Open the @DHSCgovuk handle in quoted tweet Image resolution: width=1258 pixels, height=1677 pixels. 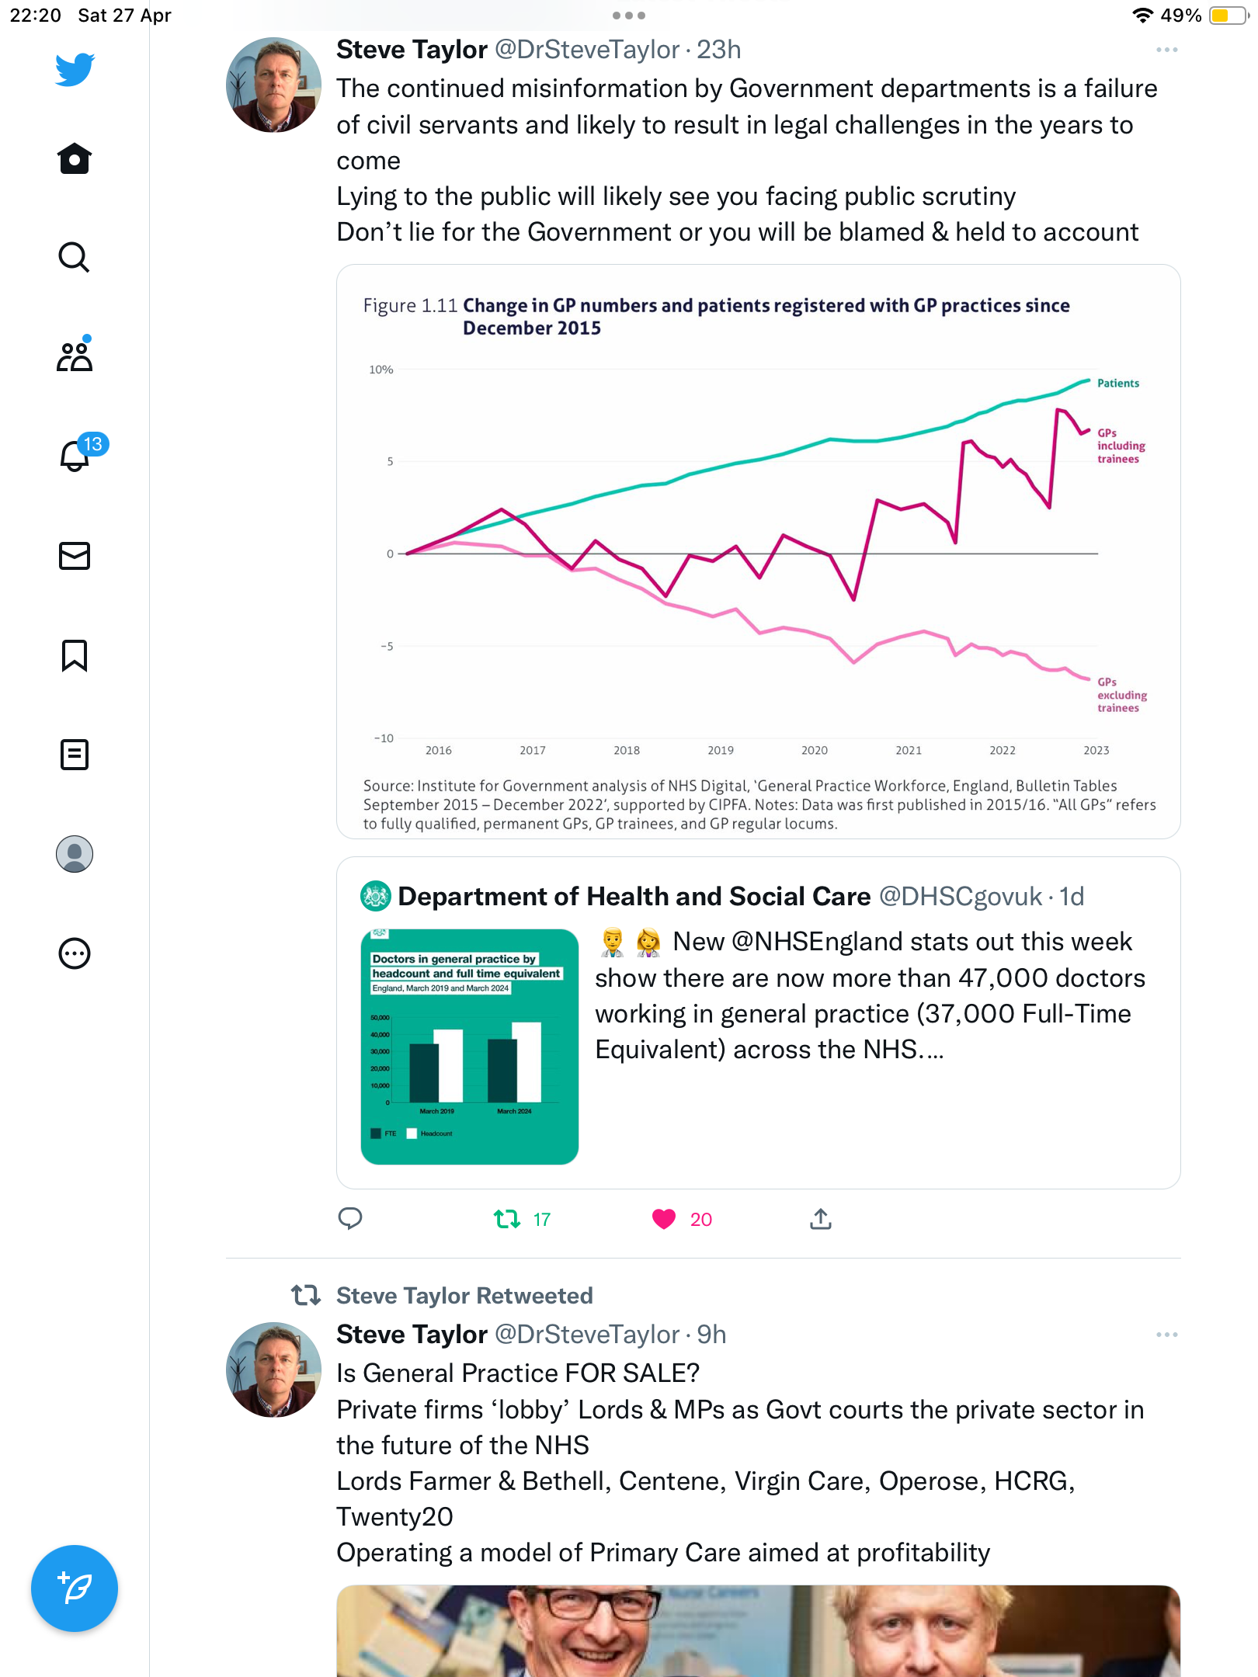point(960,897)
